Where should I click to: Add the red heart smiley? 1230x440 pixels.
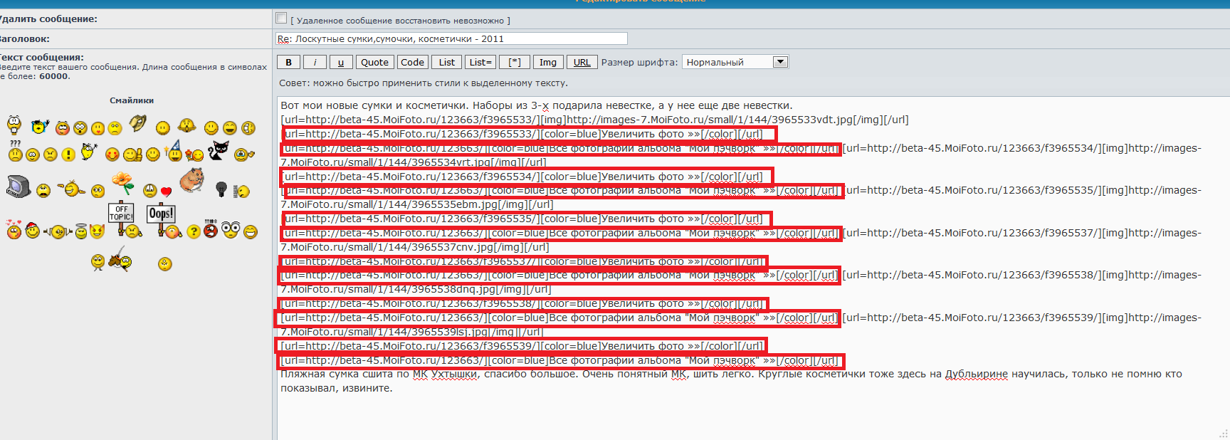166,191
